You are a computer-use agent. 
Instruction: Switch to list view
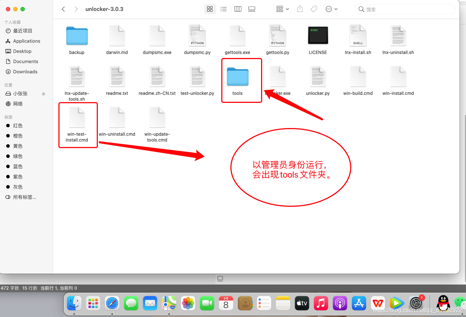coord(224,9)
